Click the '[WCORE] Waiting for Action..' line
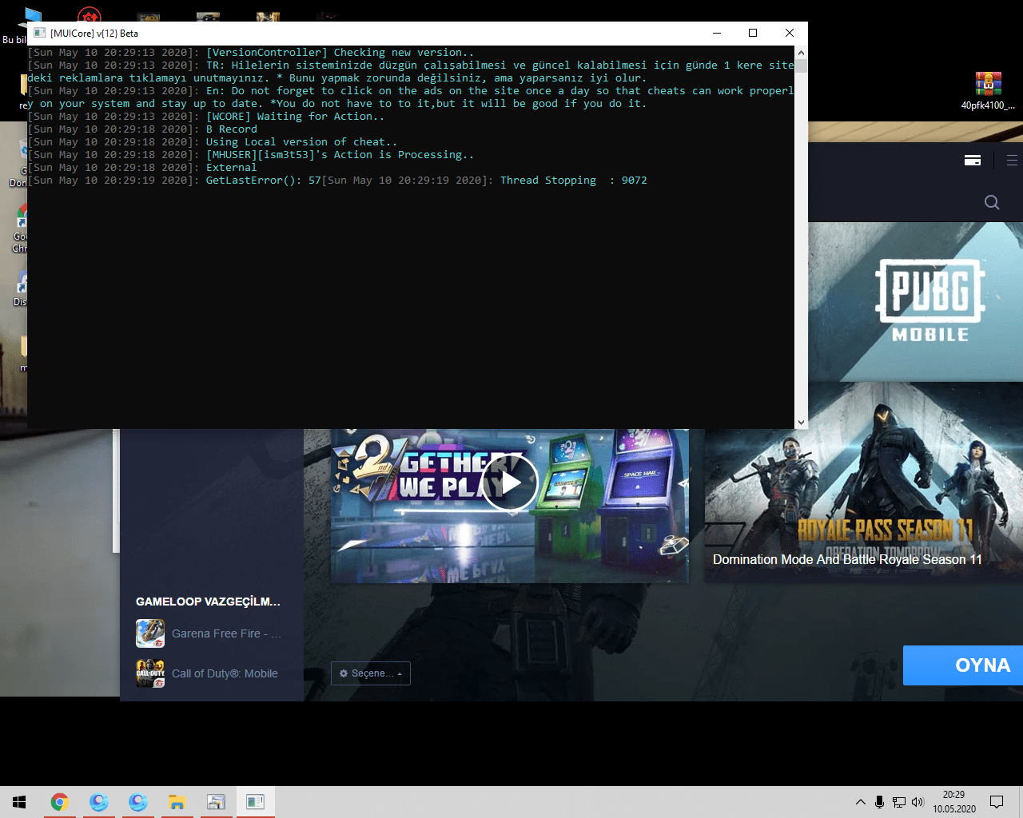Image resolution: width=1023 pixels, height=818 pixels. [x=296, y=117]
